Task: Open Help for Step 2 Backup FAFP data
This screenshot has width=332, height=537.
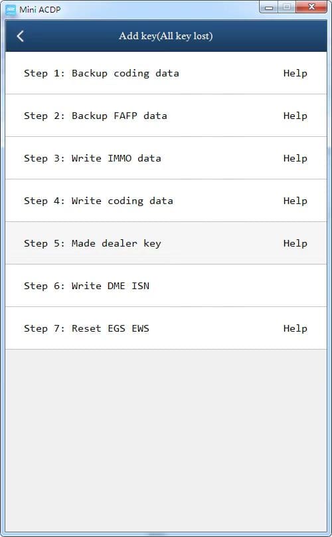Action: (295, 116)
